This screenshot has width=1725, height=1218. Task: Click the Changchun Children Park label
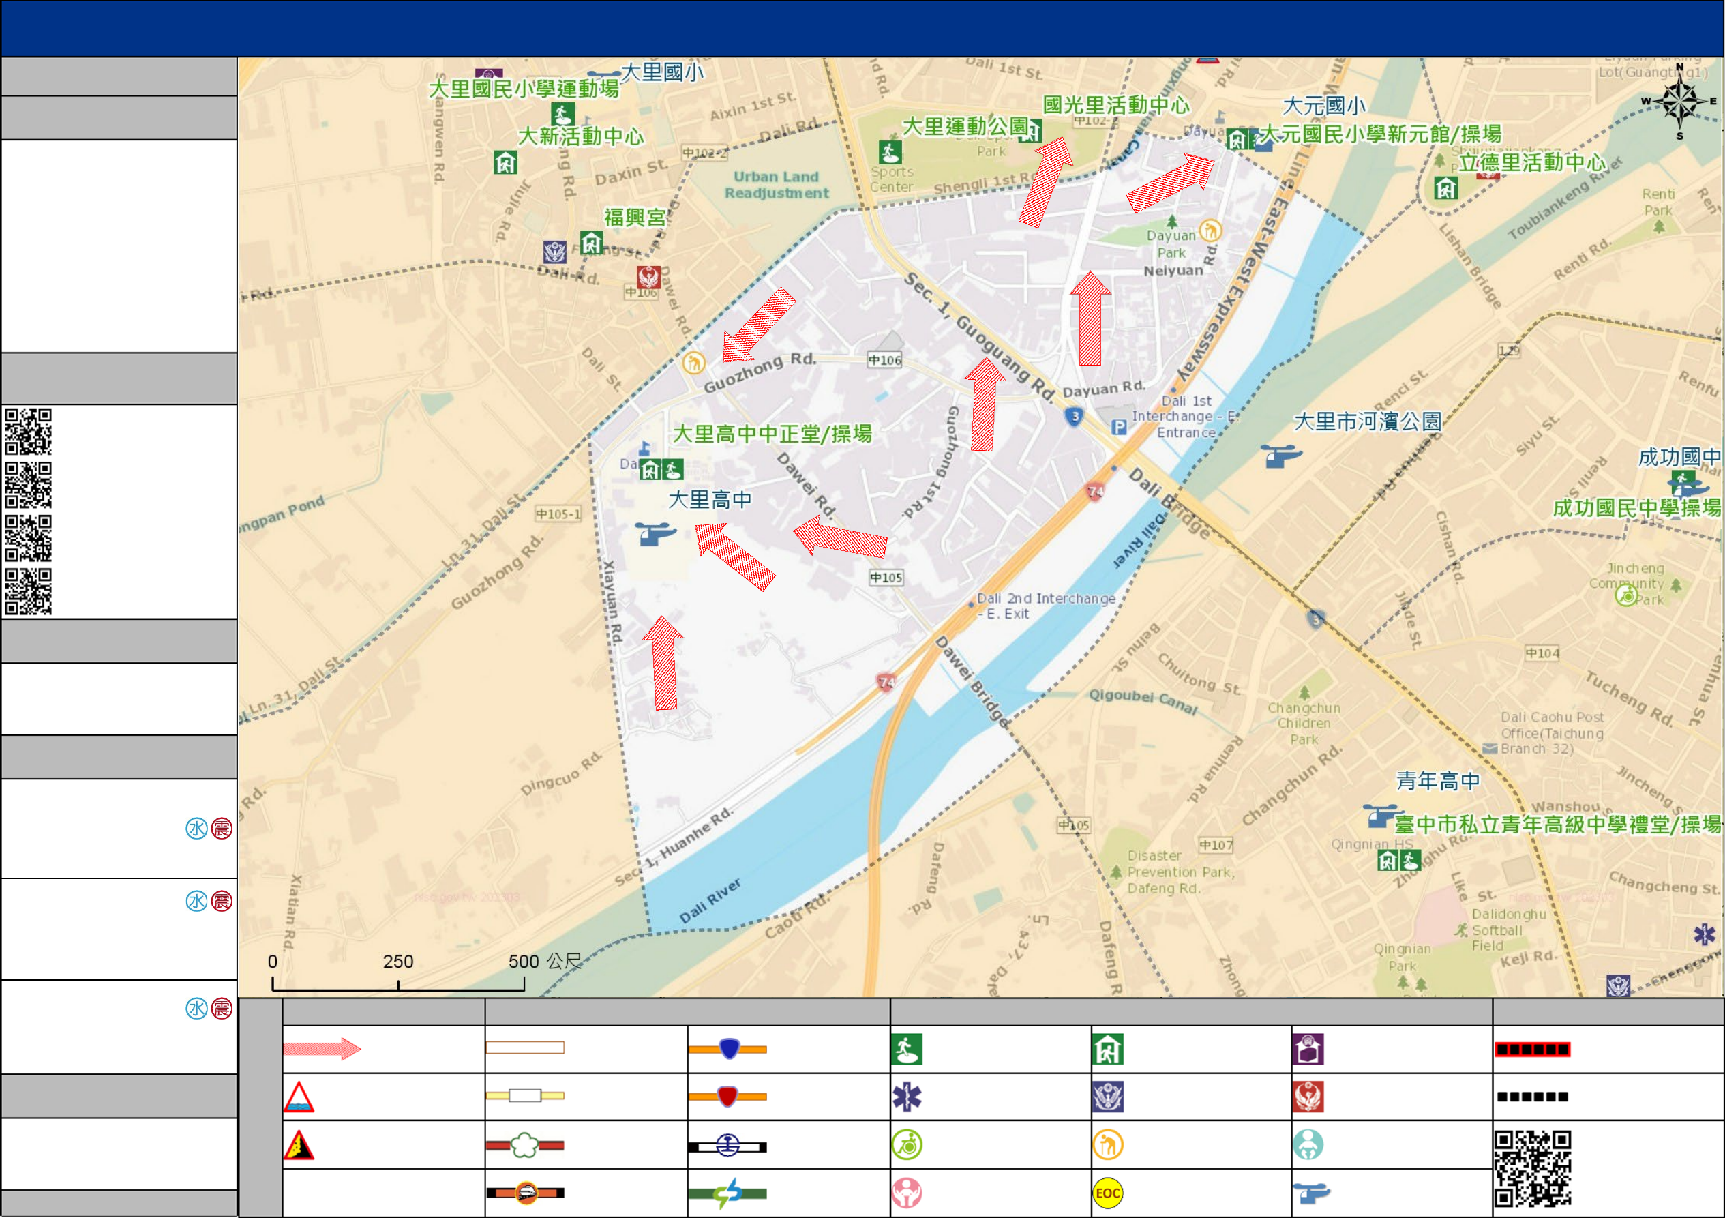1304,724
